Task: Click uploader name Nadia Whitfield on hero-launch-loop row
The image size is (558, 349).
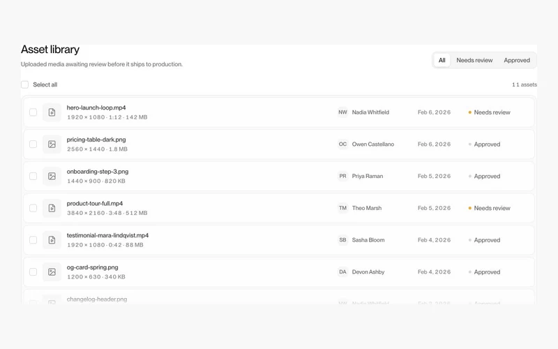Action: [370, 112]
